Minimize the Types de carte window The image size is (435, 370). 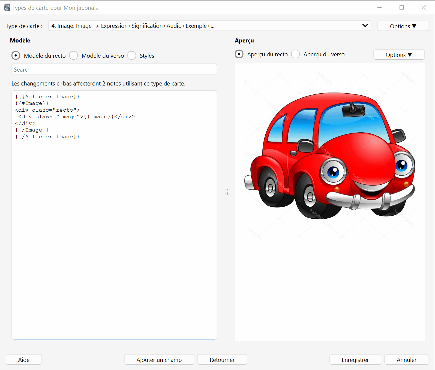coord(379,8)
